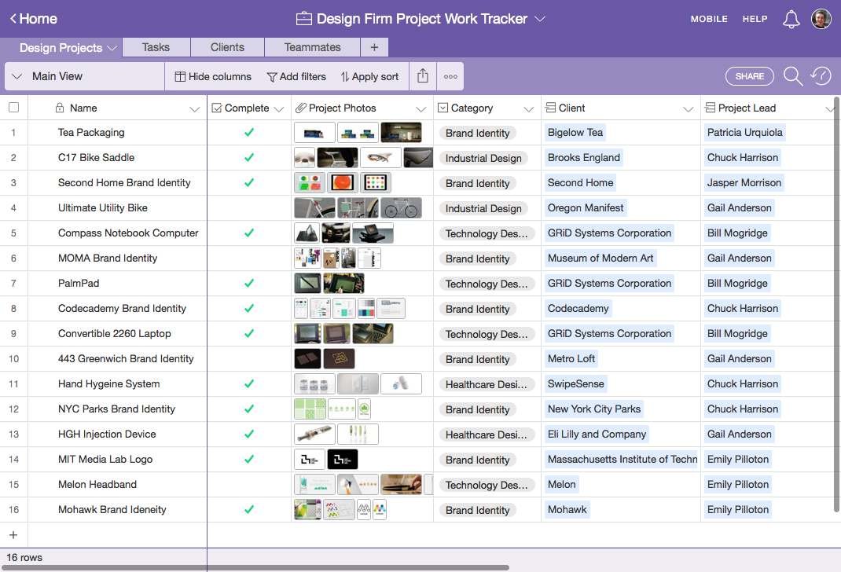
Task: Click the Category single-select header icon
Action: click(x=443, y=108)
